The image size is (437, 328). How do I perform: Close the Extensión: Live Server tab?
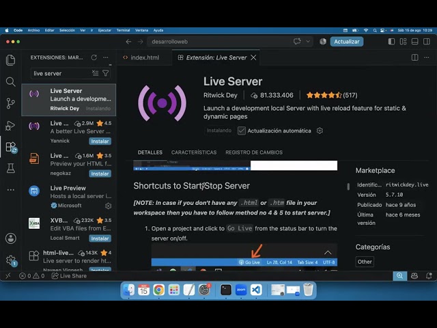(253, 57)
